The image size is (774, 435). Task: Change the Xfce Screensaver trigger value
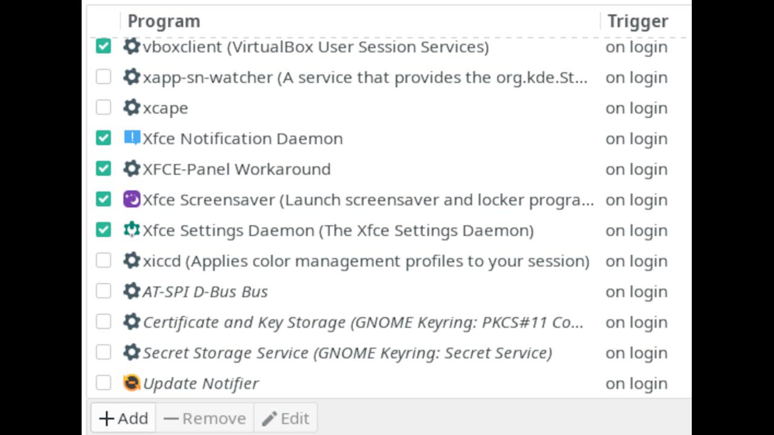click(636, 200)
